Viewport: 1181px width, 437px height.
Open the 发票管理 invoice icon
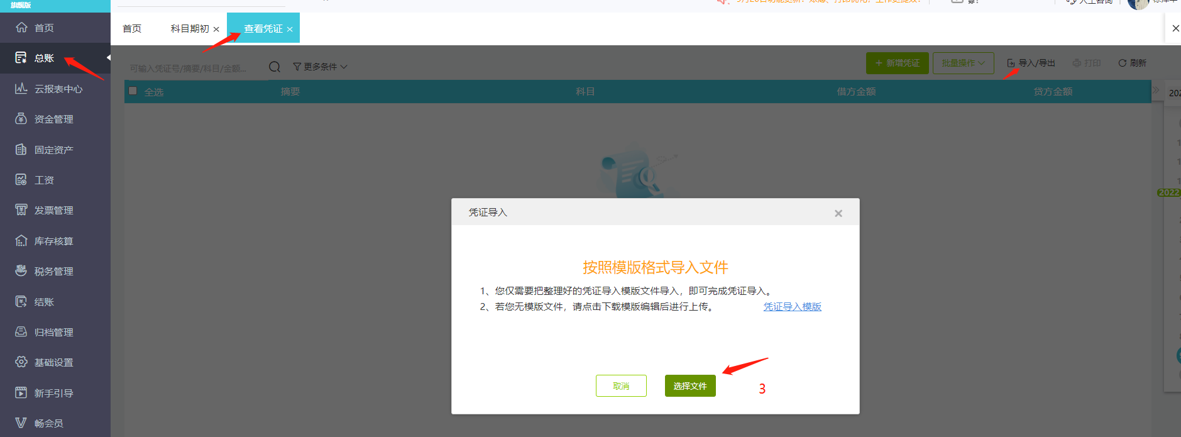21,210
